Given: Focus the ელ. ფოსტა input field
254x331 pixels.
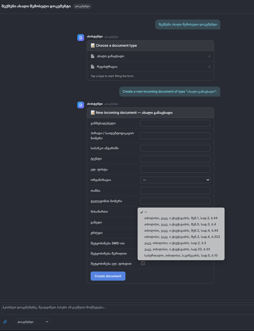Looking at the screenshot, I should point(175,169).
